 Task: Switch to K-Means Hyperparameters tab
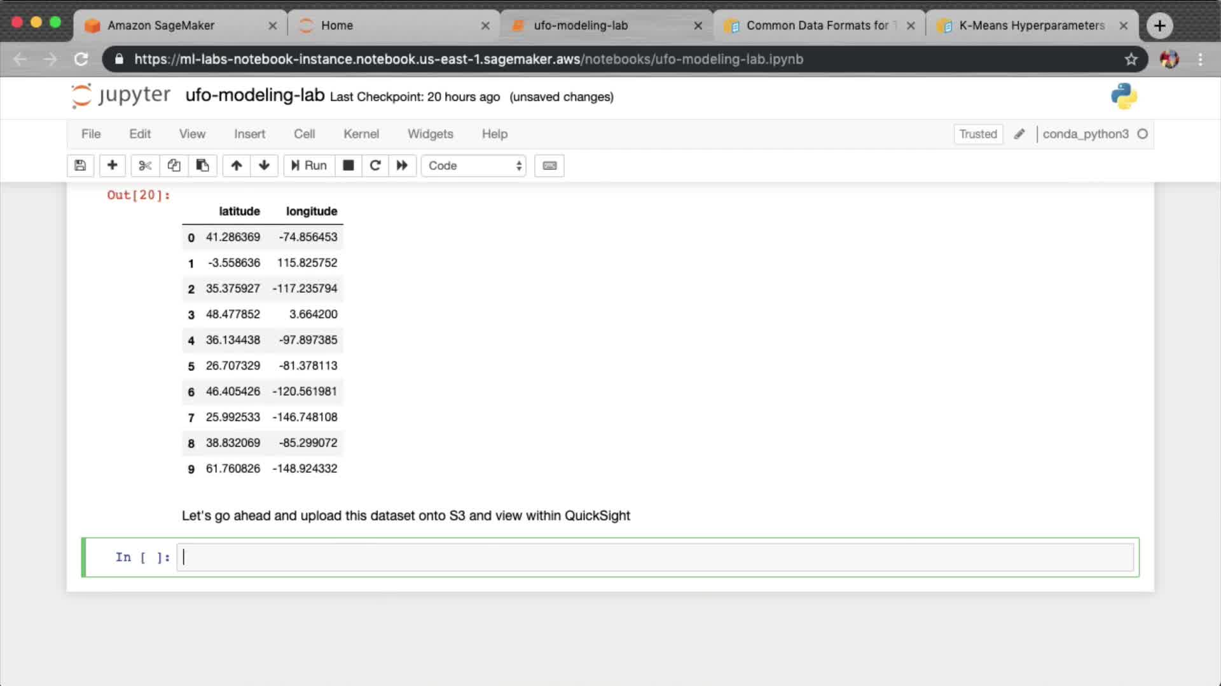[x=1031, y=25]
